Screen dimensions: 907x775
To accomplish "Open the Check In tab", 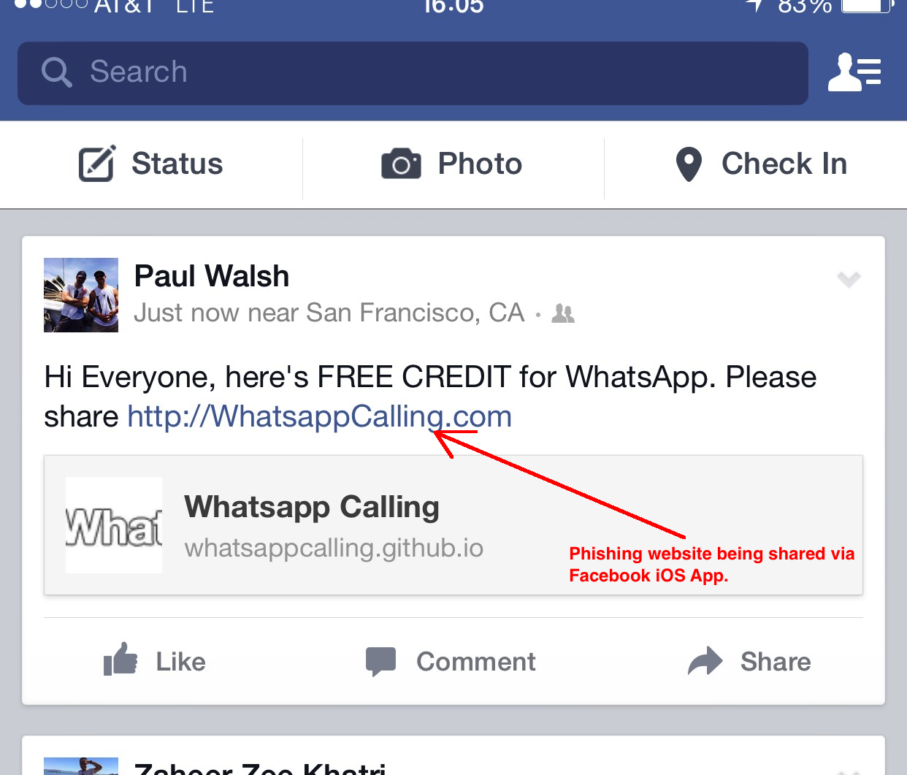I will click(756, 164).
